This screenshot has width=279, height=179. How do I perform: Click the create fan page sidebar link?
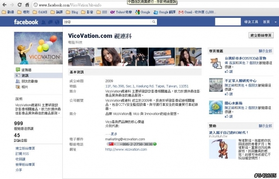point(25,148)
